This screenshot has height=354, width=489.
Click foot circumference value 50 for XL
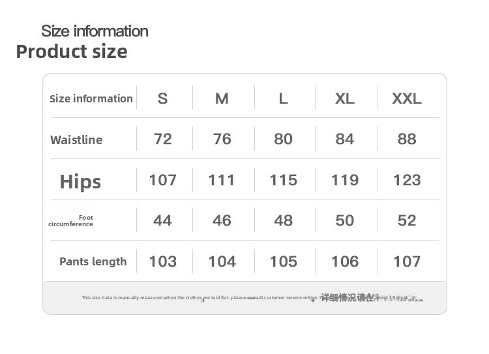point(345,220)
